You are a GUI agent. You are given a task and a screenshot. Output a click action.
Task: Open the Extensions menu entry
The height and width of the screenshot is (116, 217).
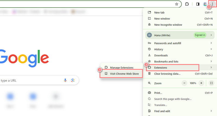180,67
